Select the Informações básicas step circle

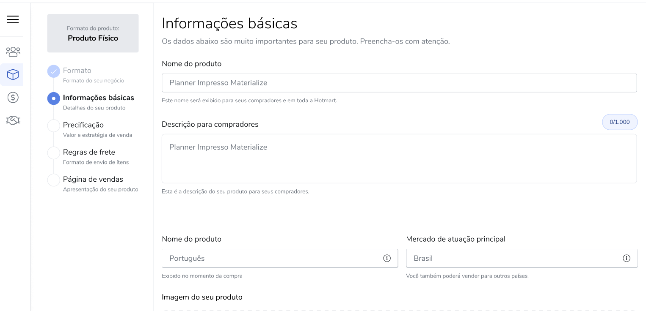tap(54, 98)
